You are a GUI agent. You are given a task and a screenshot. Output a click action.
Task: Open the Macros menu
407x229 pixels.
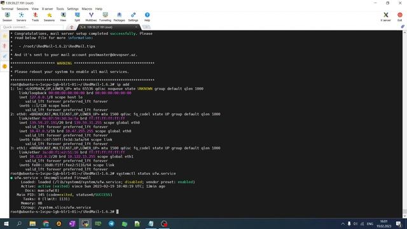tap(86, 9)
